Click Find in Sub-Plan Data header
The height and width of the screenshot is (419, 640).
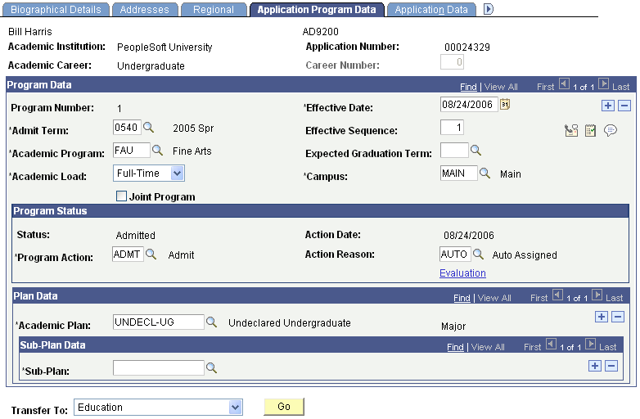pyautogui.click(x=455, y=347)
